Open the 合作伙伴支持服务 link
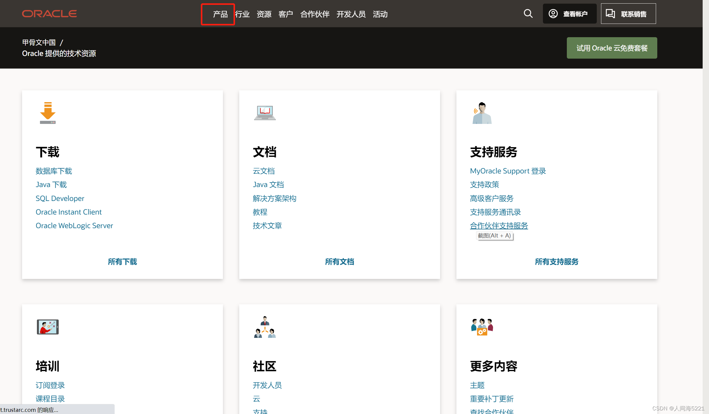709x414 pixels. 499,226
